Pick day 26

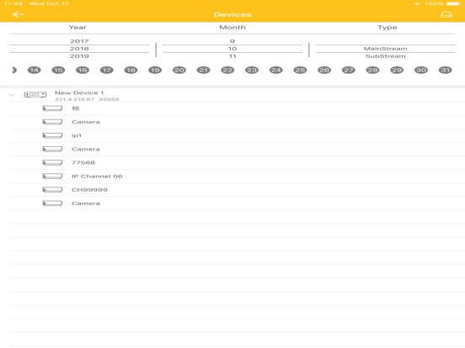[x=324, y=70]
